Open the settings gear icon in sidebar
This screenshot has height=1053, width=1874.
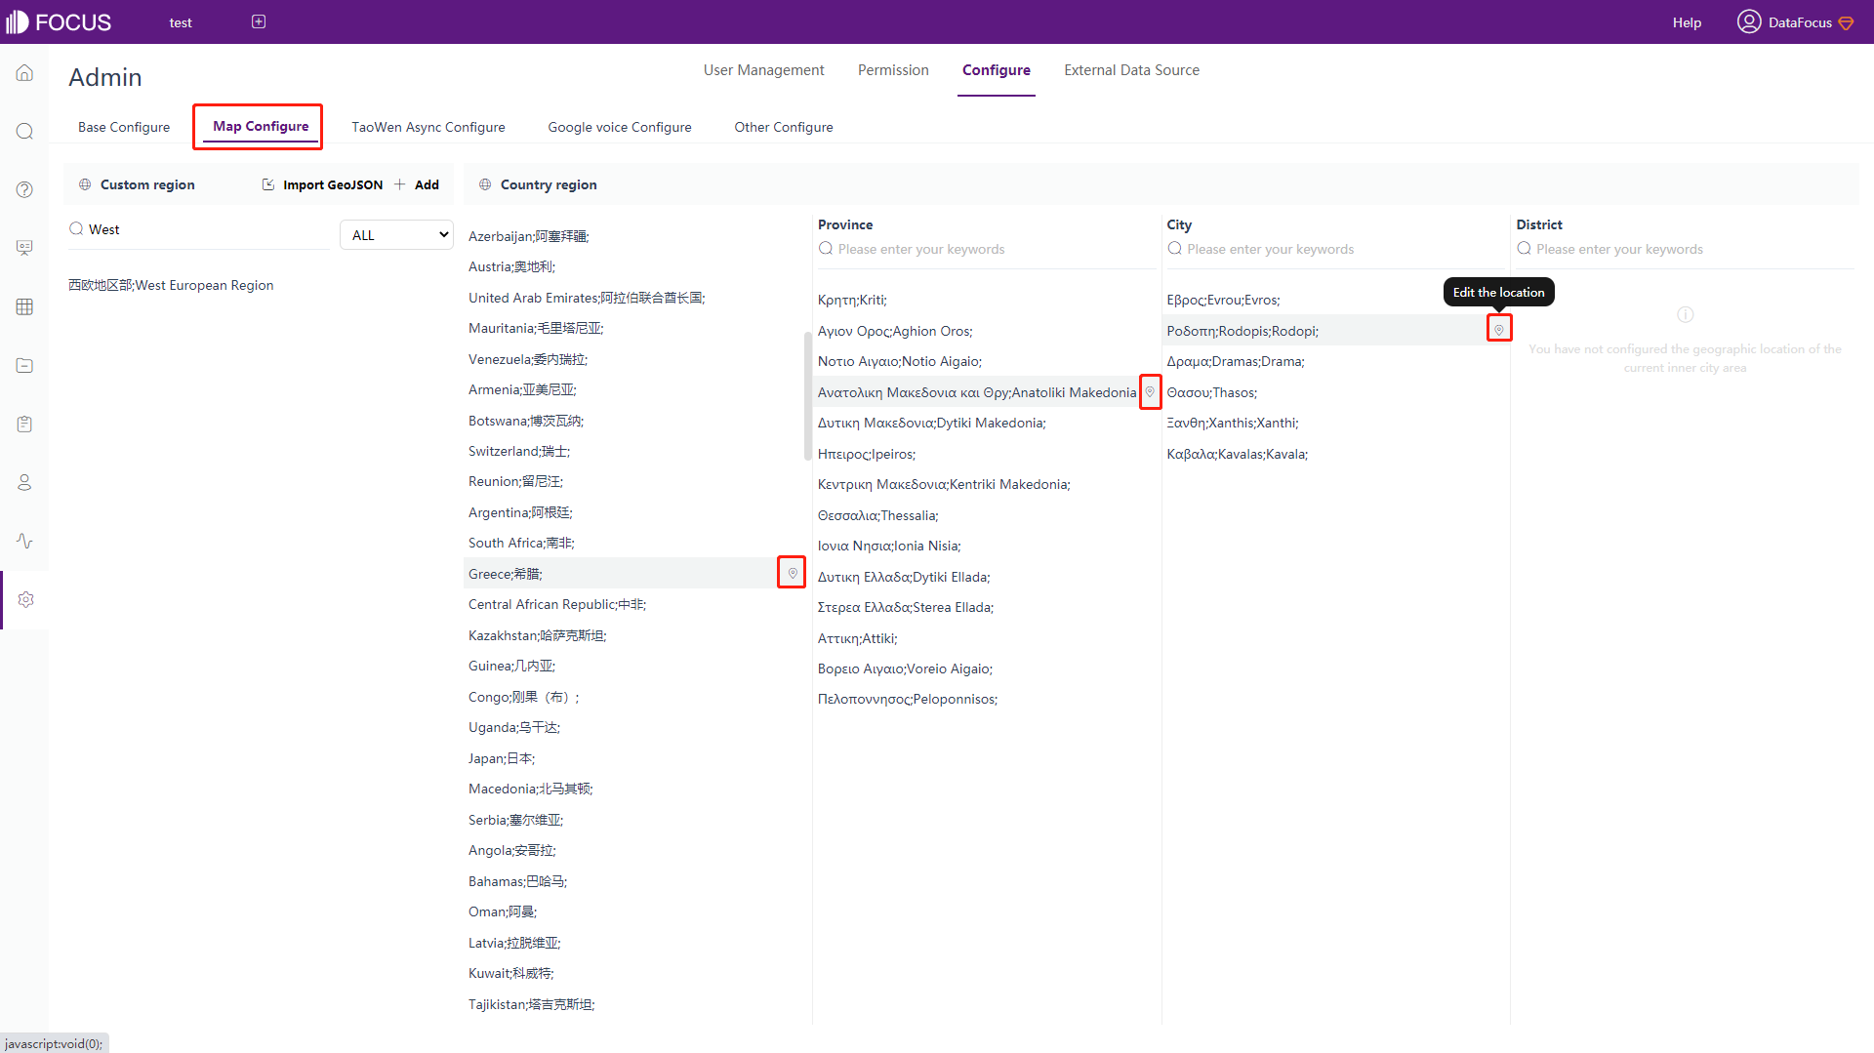point(25,599)
